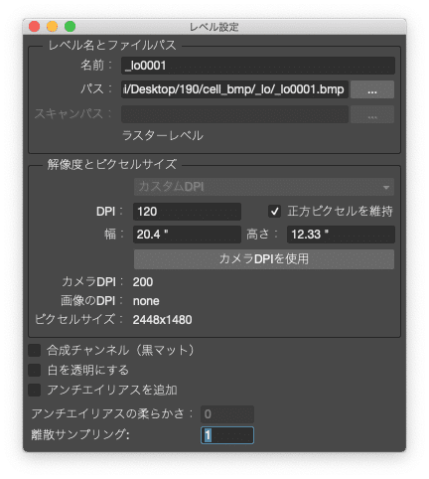
Task: Click the 名前 name input field
Action: pos(258,66)
